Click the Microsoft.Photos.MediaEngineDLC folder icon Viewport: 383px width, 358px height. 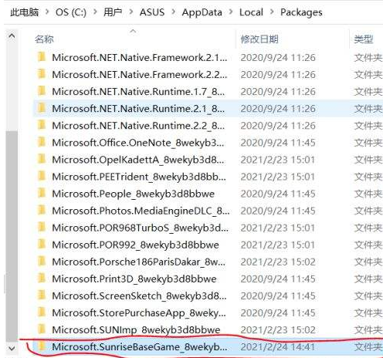click(x=42, y=211)
